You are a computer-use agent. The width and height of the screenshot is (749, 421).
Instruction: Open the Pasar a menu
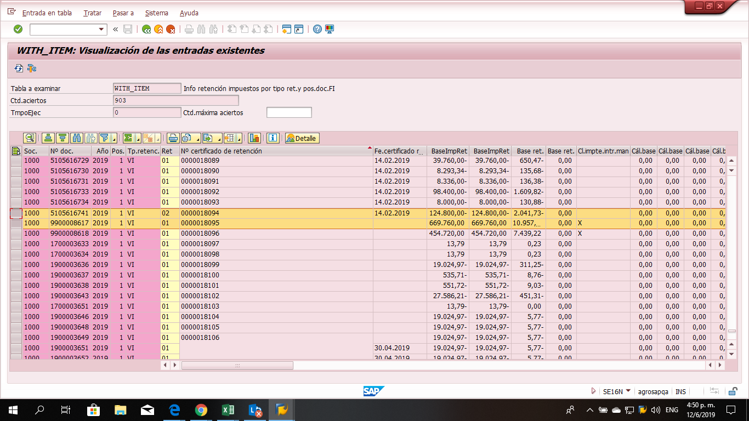[123, 13]
